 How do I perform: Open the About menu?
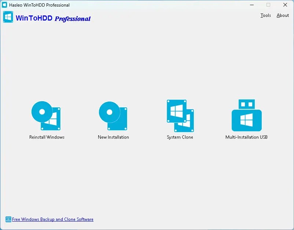[283, 15]
